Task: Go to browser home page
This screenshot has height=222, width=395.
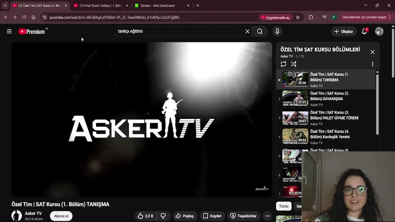Action: tap(33, 17)
